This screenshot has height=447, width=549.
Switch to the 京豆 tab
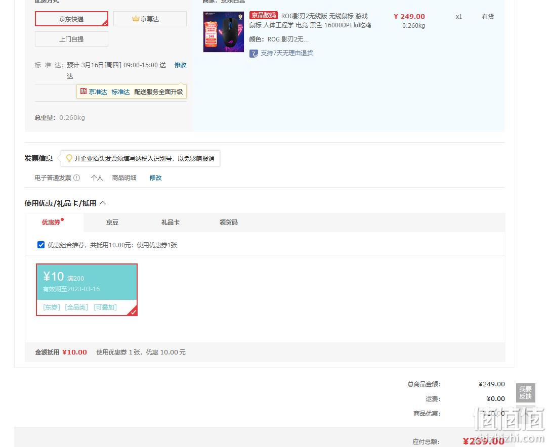click(112, 222)
